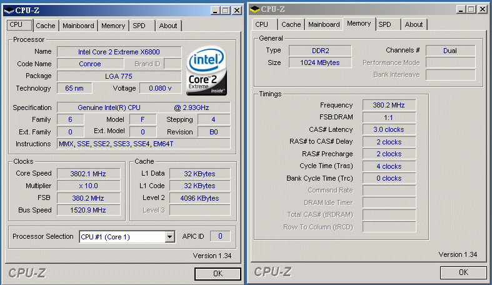
Task: Click the Stepping value 4
Action: pyautogui.click(x=214, y=119)
